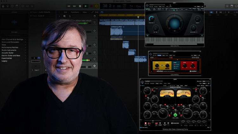Open the Mixer button in toolbar
Viewport: 238px width, 134px height.
coord(28,6)
